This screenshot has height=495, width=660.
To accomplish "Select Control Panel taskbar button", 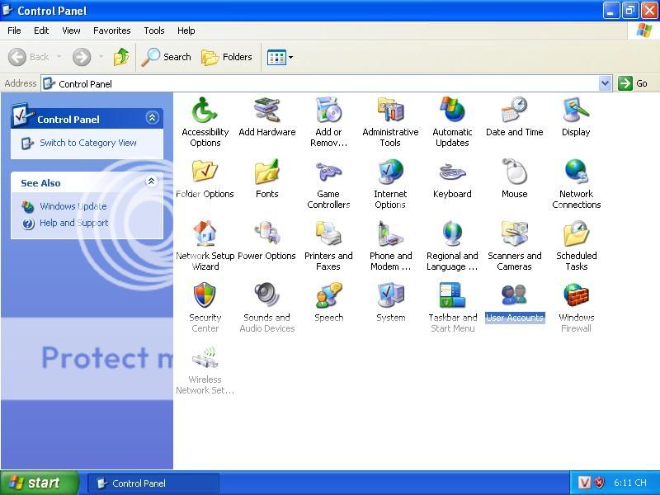I will pyautogui.click(x=153, y=483).
